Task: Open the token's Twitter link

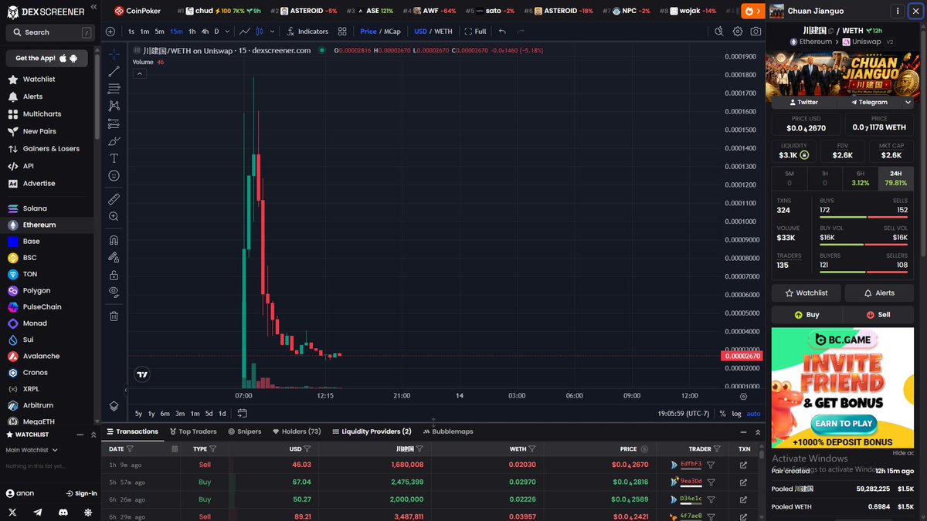Action: click(x=803, y=102)
